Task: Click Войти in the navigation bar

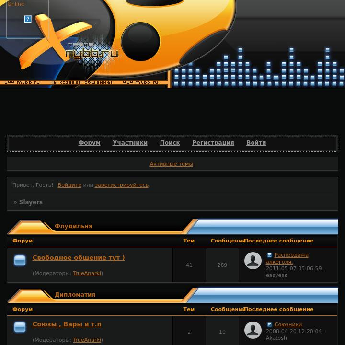Action: click(256, 143)
